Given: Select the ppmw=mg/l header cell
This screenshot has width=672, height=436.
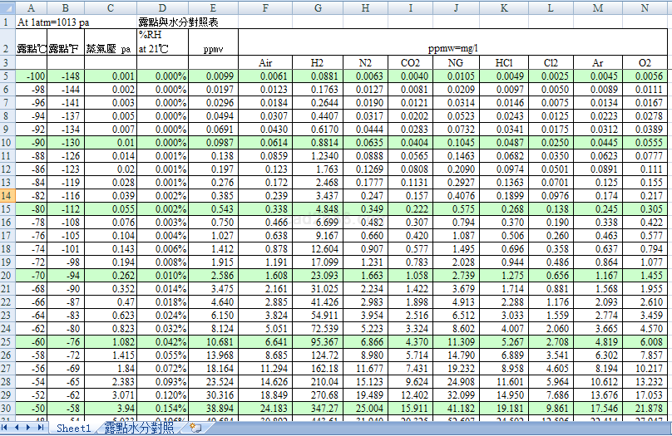Looking at the screenshot, I should pyautogui.click(x=453, y=49).
